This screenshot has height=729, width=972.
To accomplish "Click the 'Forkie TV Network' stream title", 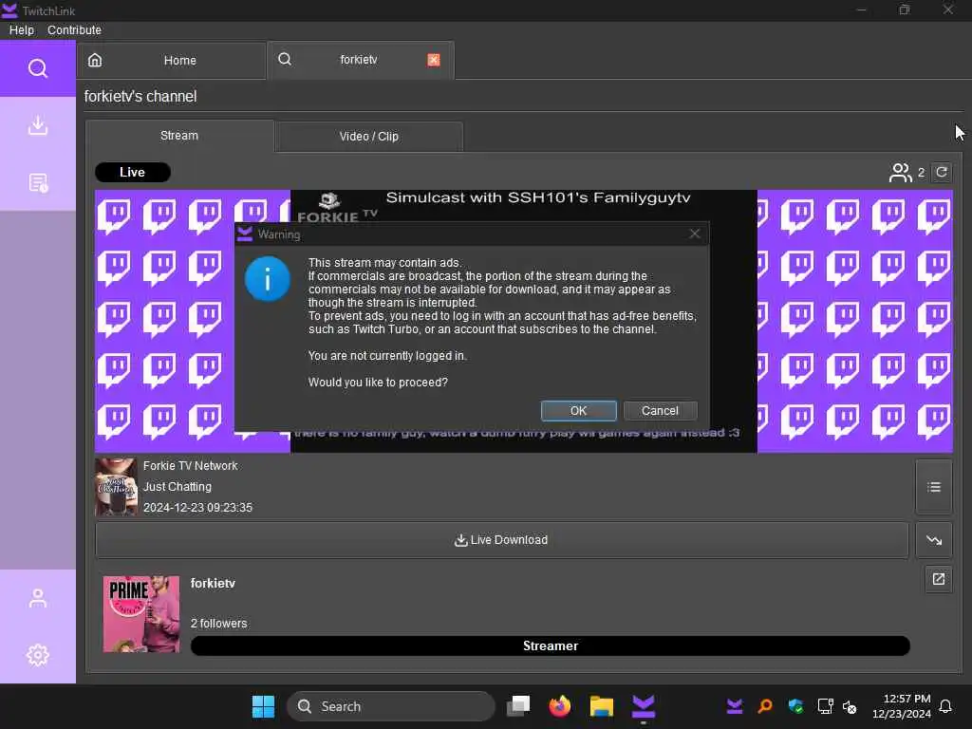I will [x=190, y=465].
